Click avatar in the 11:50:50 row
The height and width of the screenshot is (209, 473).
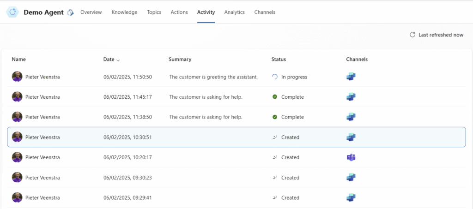click(x=17, y=77)
